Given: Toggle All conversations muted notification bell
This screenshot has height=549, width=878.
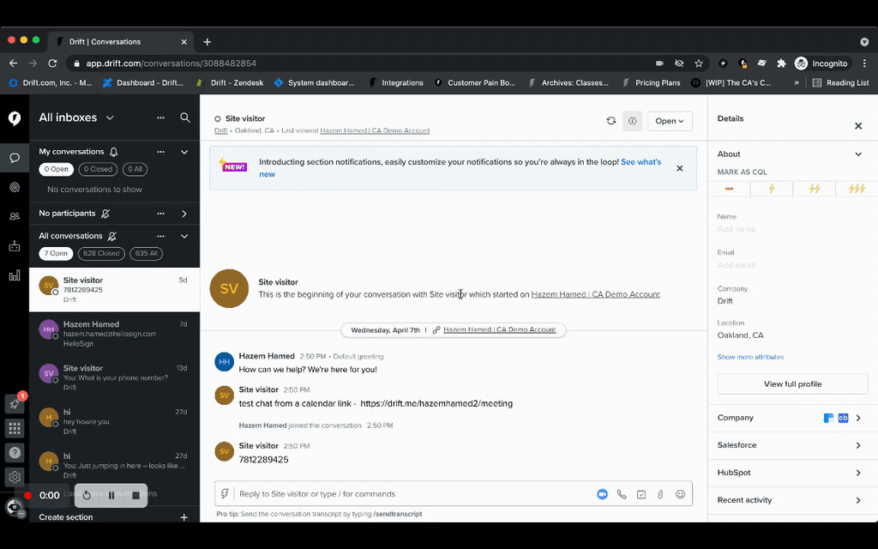Looking at the screenshot, I should [112, 236].
